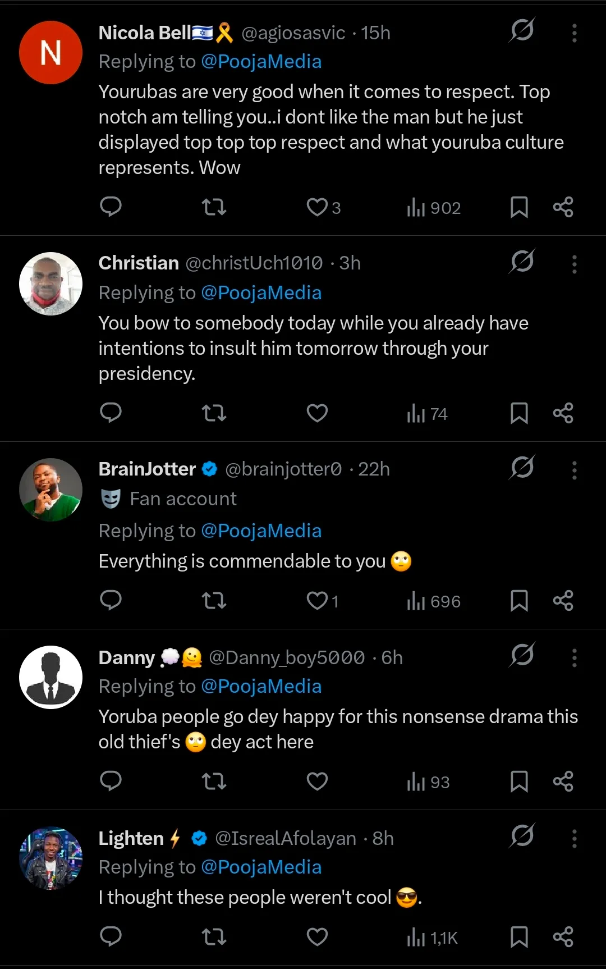This screenshot has height=969, width=606.
Task: Reply to Nicola Bell's tweet
Action: pos(111,207)
